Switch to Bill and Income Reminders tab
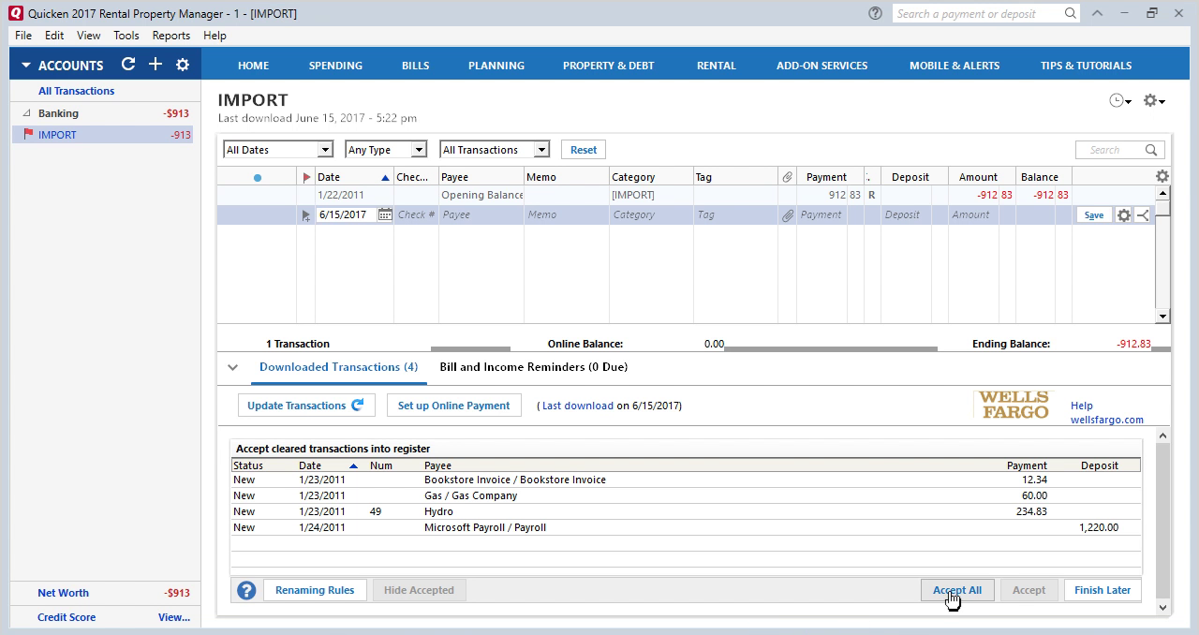 click(533, 367)
